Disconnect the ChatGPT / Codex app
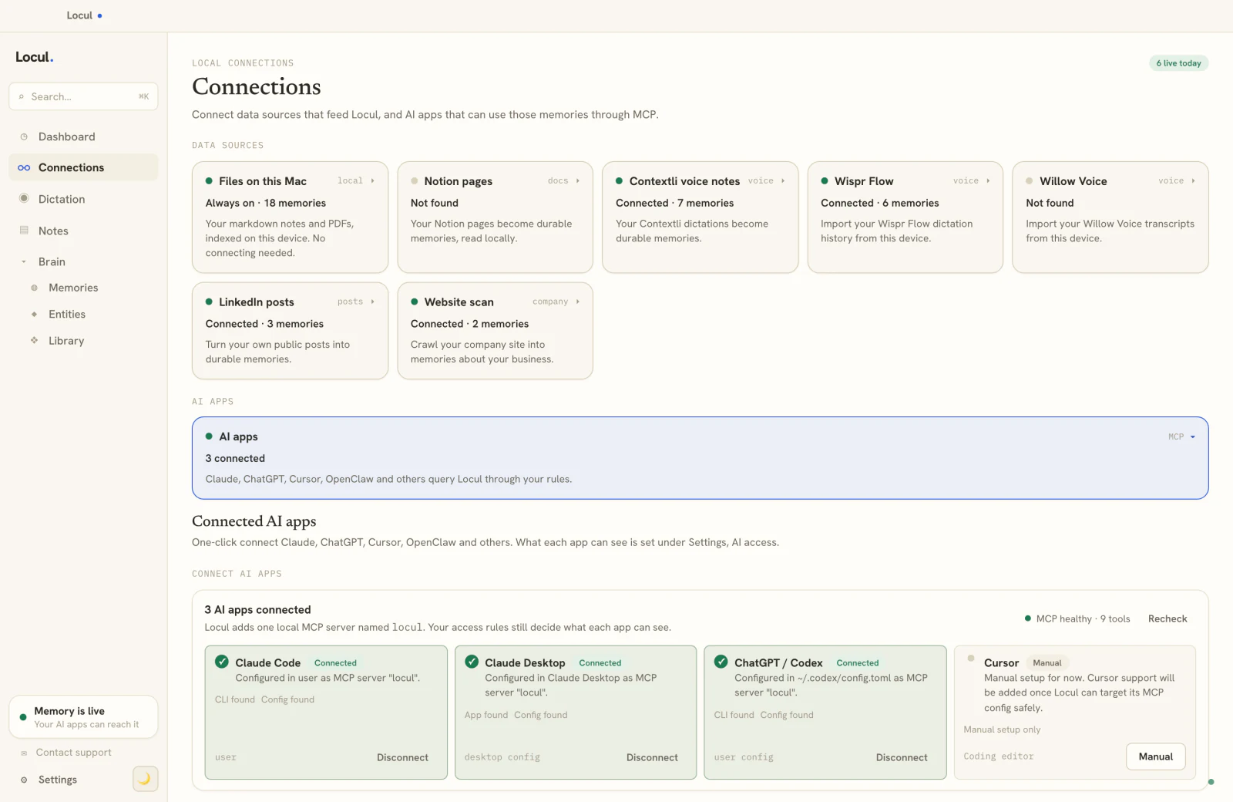The width and height of the screenshot is (1233, 802). pyautogui.click(x=902, y=757)
